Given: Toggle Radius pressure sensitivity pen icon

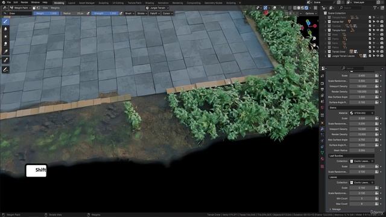Looking at the screenshot, I should [88, 13].
